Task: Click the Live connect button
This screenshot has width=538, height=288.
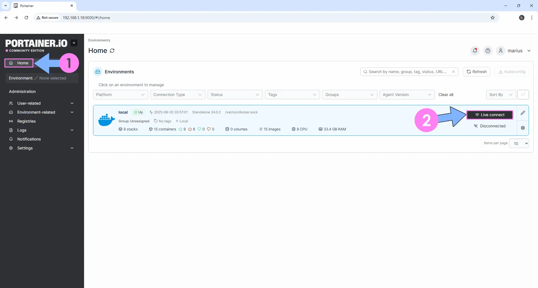Action: [x=490, y=115]
